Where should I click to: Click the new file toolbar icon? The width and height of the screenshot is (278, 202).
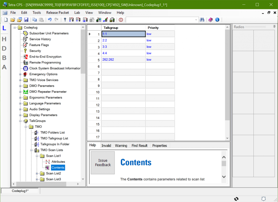coord(6,20)
